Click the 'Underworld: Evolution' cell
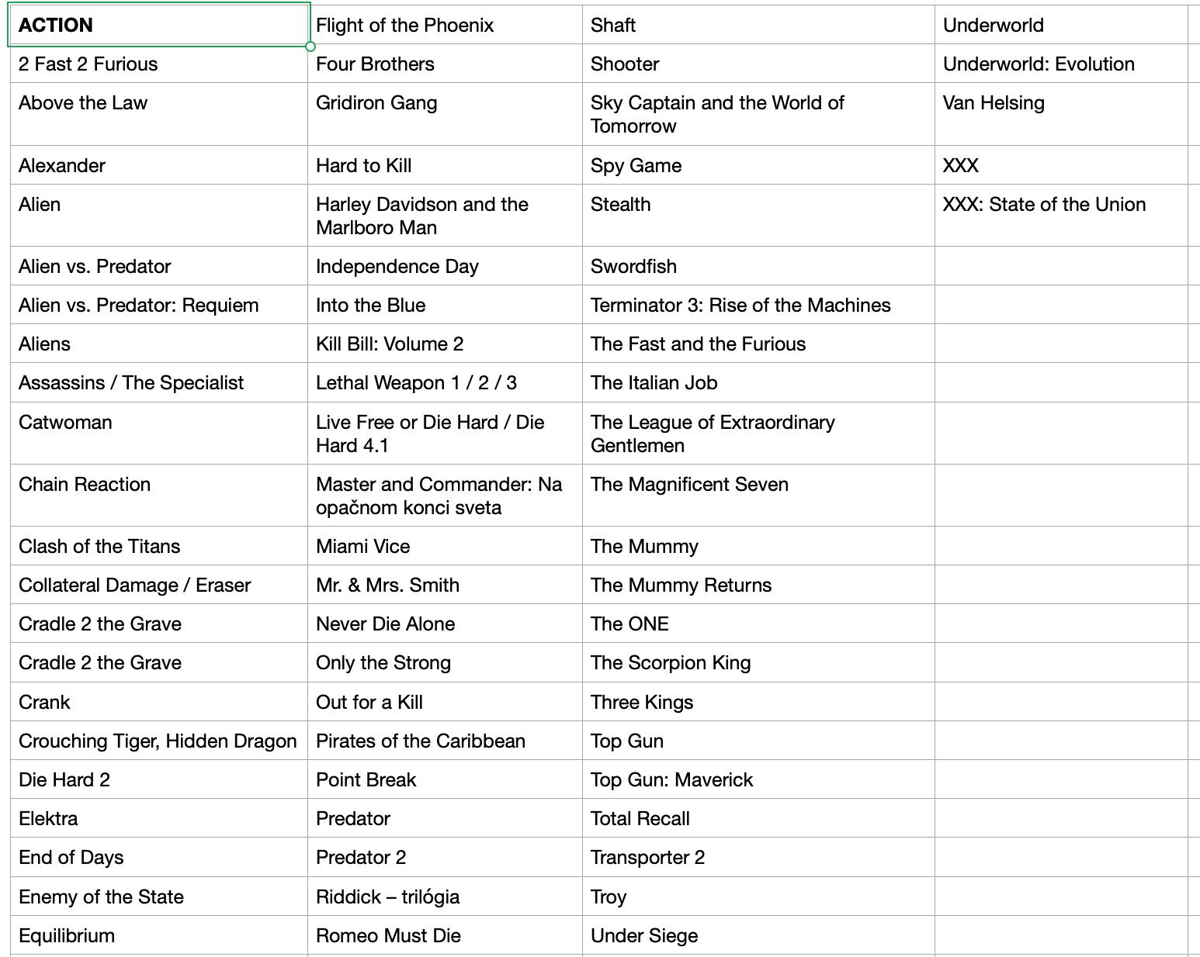1200x957 pixels. pyautogui.click(x=1060, y=64)
